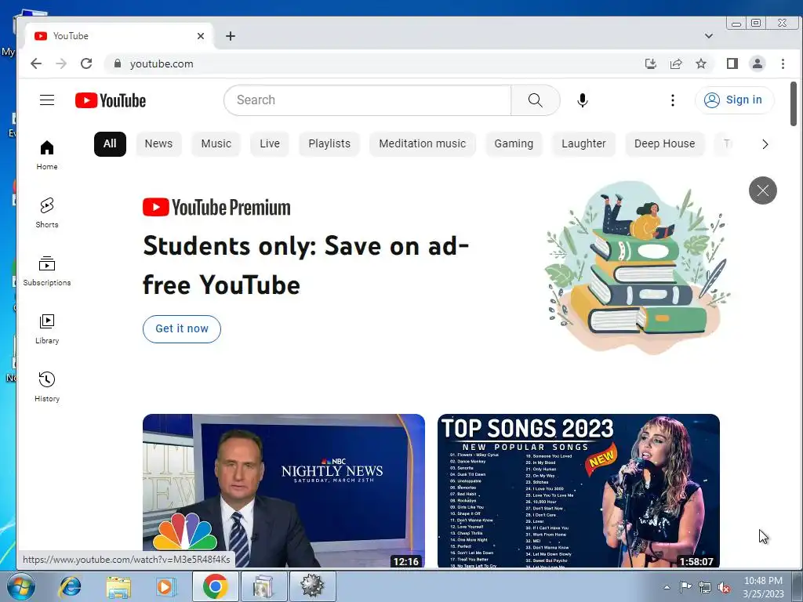Open Shorts from the sidebar
803x602 pixels.
point(47,212)
